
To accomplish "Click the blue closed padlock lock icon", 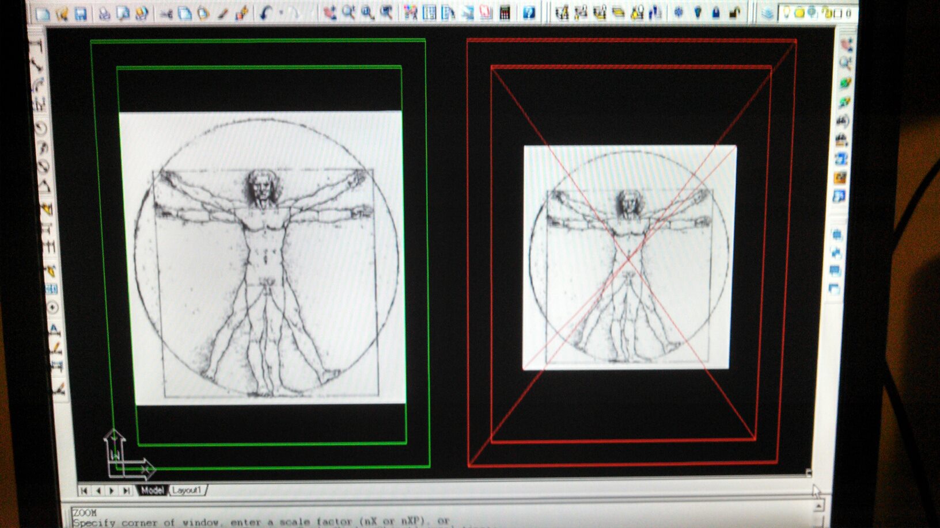I will (x=716, y=12).
